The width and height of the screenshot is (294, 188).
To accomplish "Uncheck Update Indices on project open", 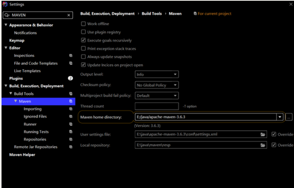I will (x=83, y=65).
